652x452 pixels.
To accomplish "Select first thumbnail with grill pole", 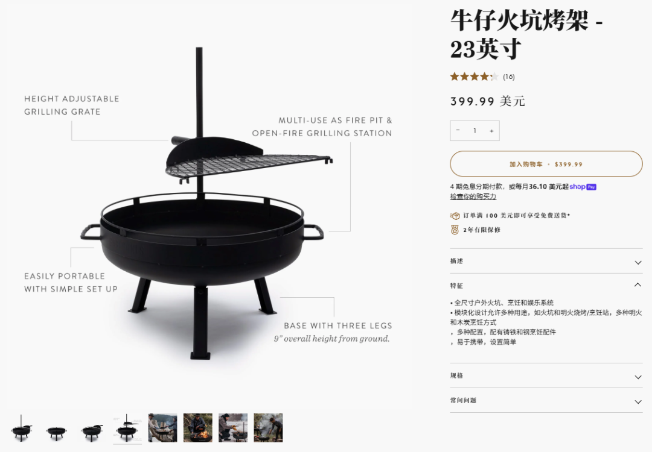I will point(22,428).
